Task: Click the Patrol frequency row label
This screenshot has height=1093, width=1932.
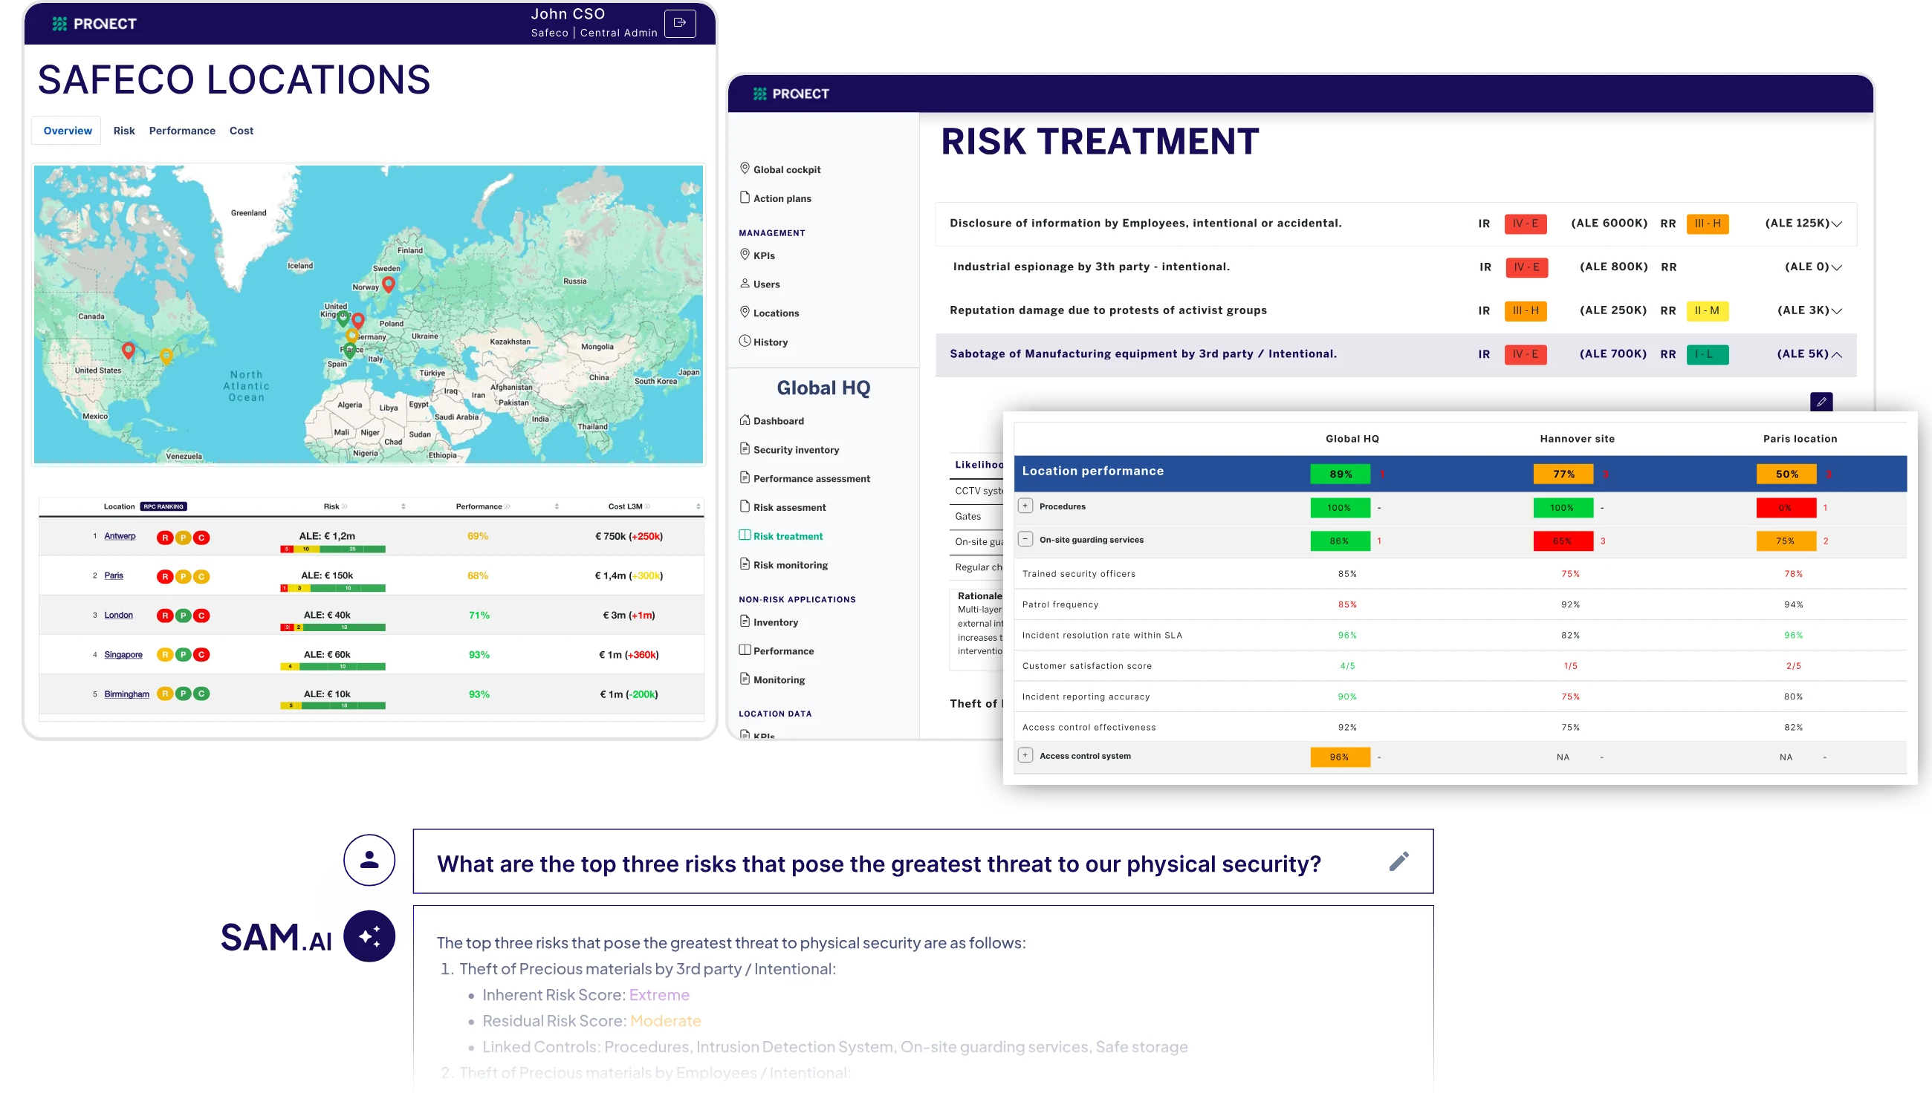Action: (1060, 605)
